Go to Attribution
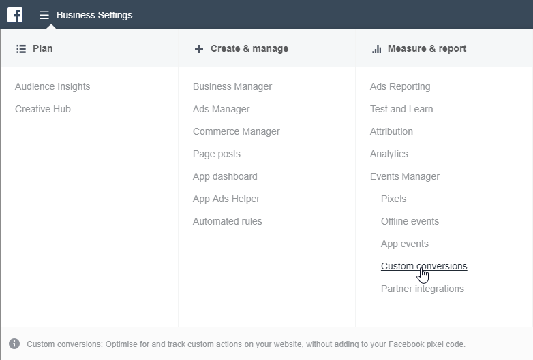This screenshot has height=360, width=533. tap(391, 131)
